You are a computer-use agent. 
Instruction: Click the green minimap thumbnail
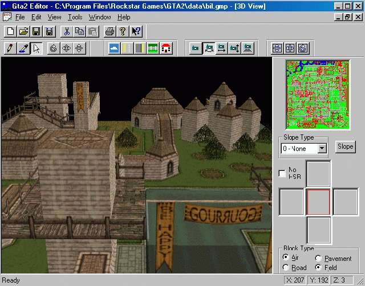click(318, 95)
